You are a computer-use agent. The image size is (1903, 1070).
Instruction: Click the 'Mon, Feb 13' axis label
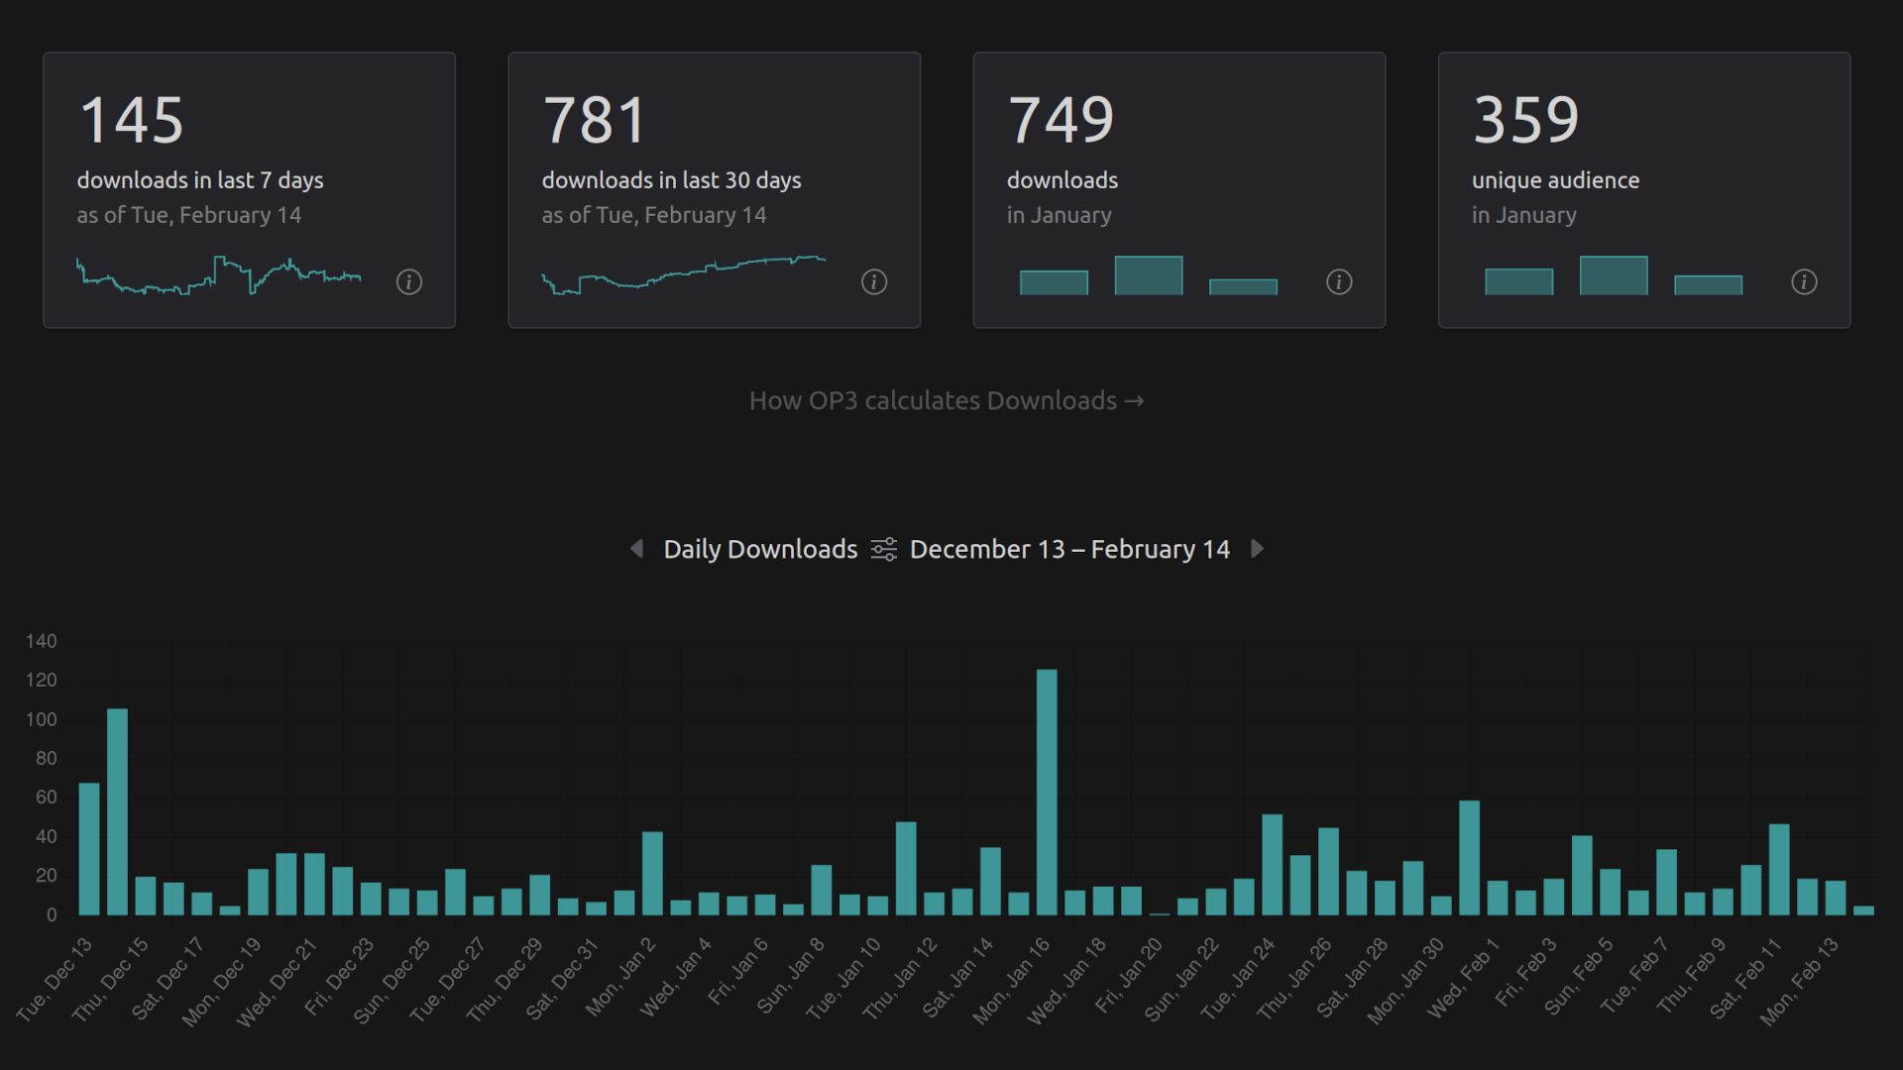[1800, 981]
